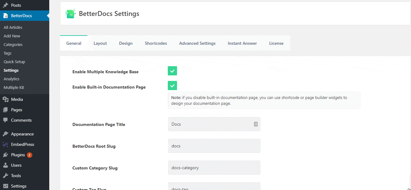Open Analytics in BetterDocs submenu

click(x=11, y=79)
